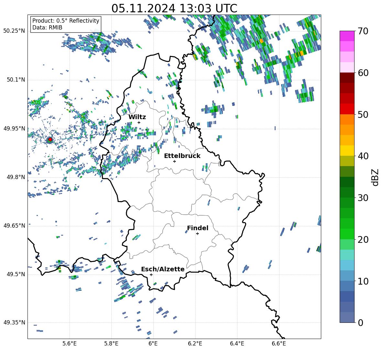Click the 20 value on colorbar
This screenshot has height=350, width=383.
(363, 239)
